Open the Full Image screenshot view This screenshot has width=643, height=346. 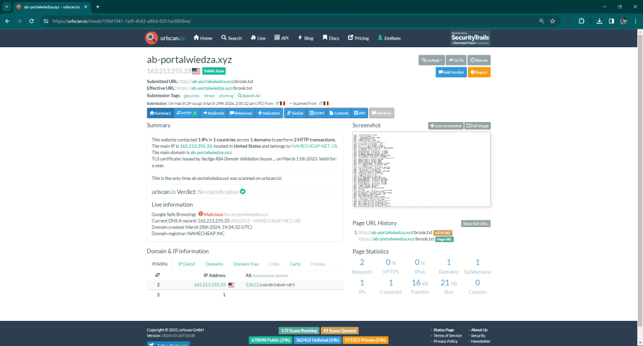477,126
